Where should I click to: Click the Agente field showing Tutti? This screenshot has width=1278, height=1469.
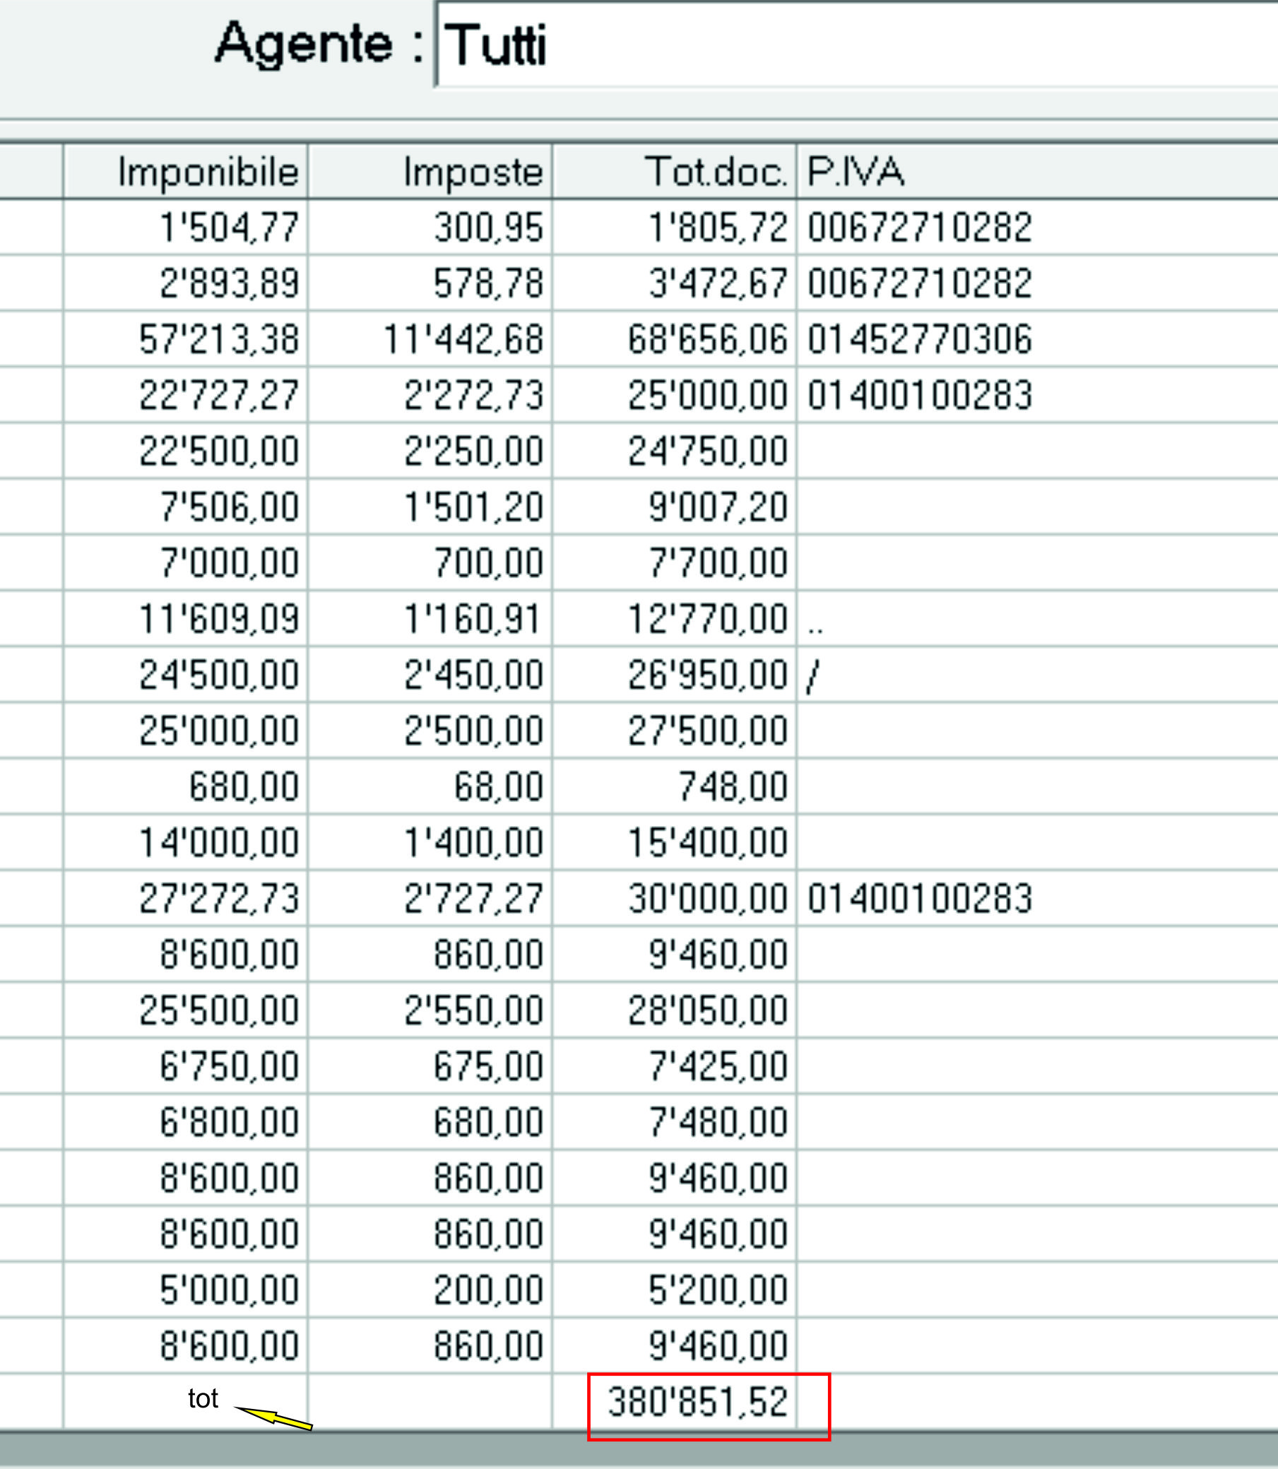click(x=856, y=45)
